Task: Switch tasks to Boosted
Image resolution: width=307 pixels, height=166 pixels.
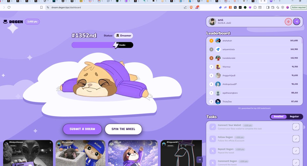Action: coord(279,116)
